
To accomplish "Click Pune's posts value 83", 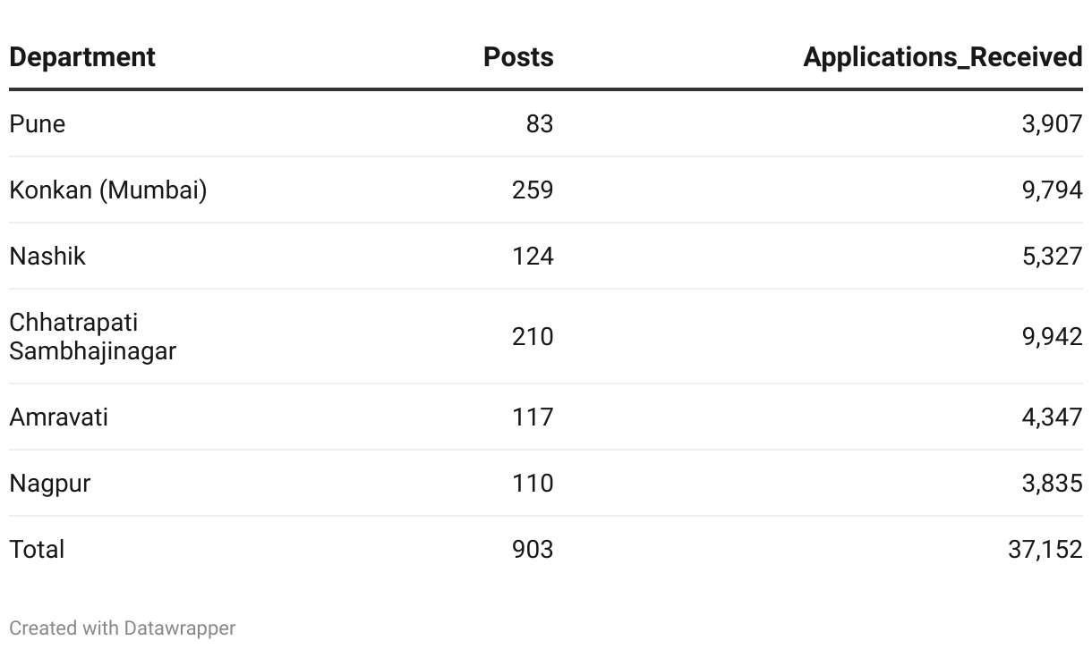I will 539,123.
